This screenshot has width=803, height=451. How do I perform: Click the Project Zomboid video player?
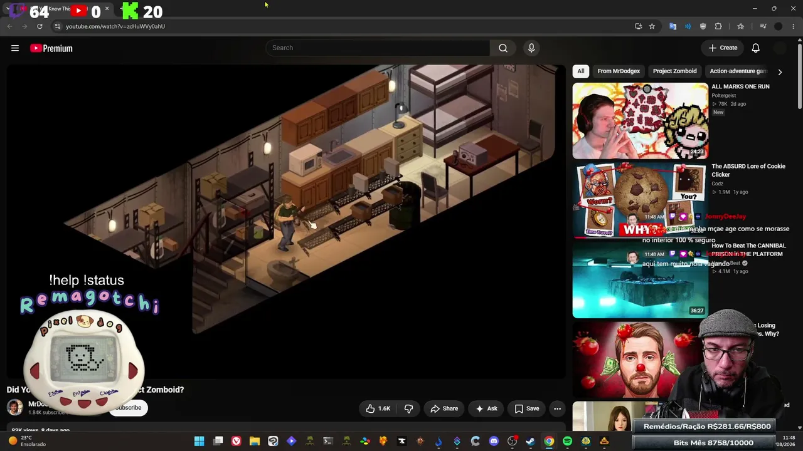(x=286, y=222)
